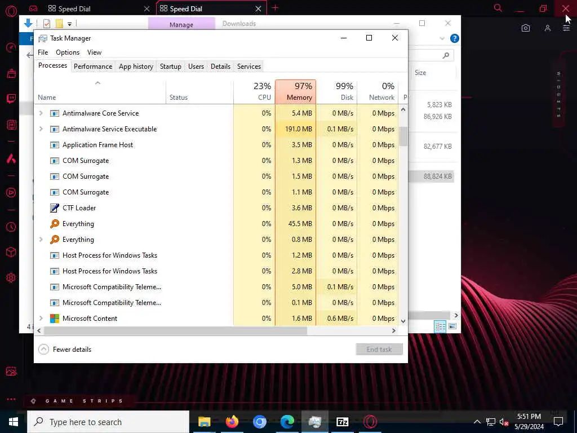
Task: Click Opera snapshot camera icon
Action: pyautogui.click(x=526, y=28)
